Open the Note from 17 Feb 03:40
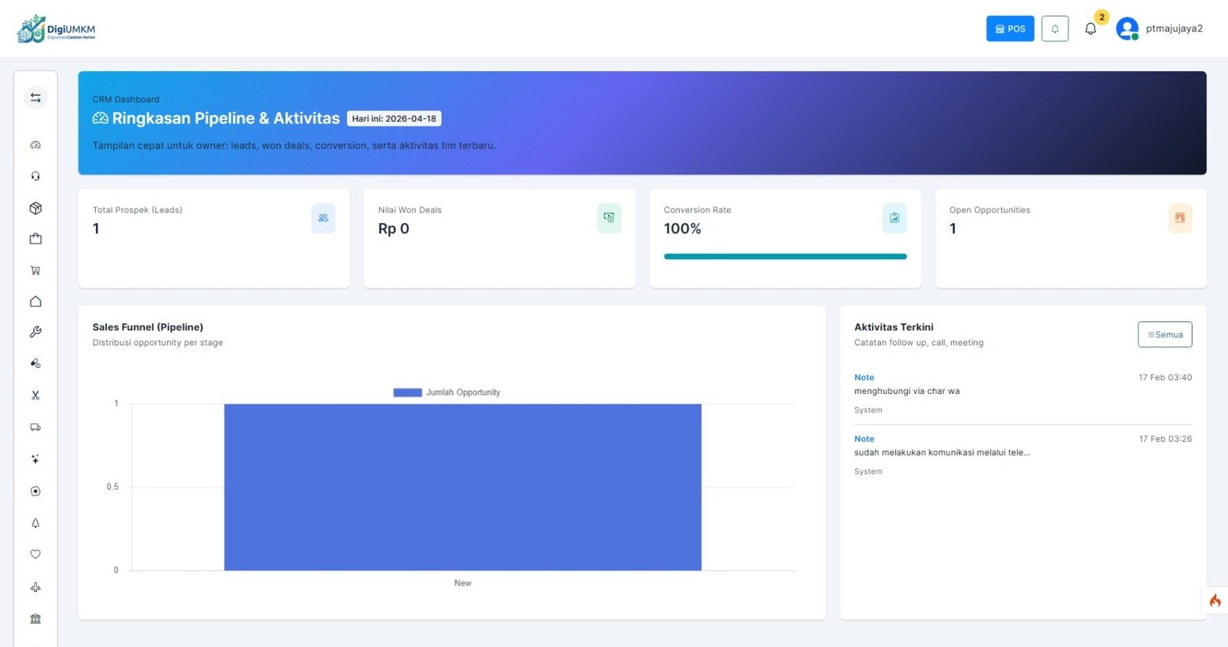Image resolution: width=1228 pixels, height=647 pixels. pyautogui.click(x=864, y=377)
